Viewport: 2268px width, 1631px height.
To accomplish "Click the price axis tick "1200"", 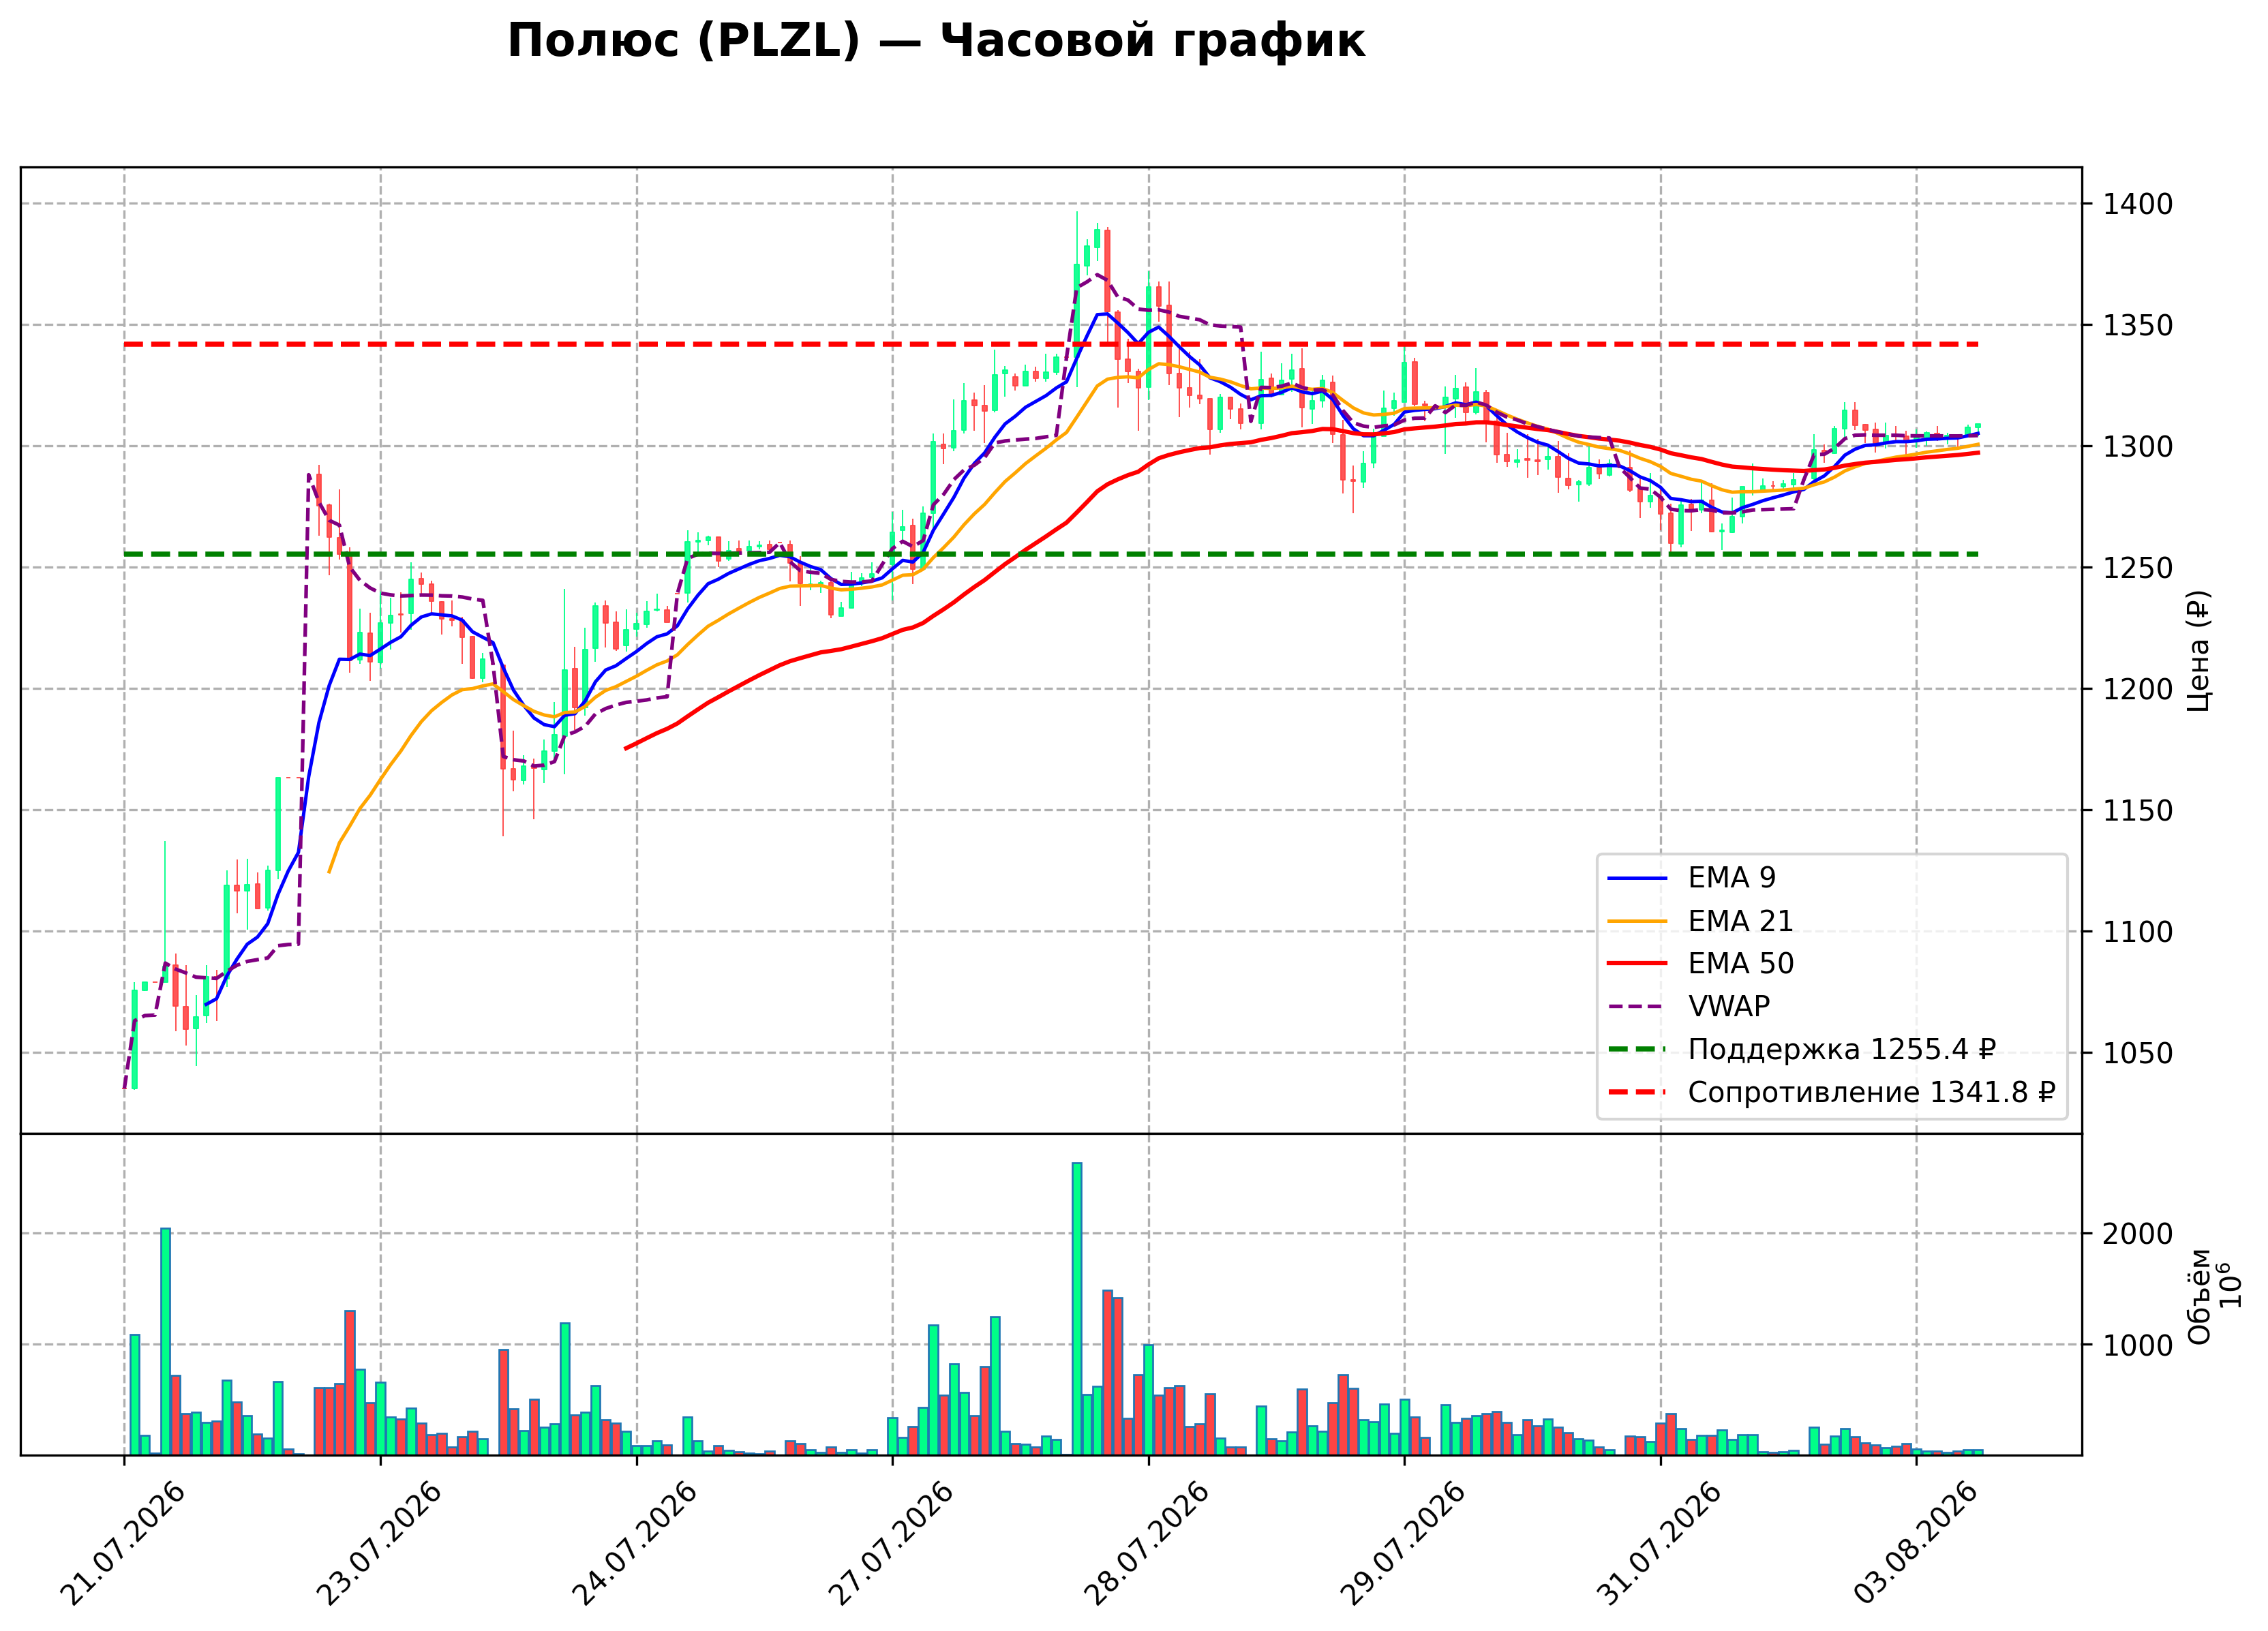I will [2137, 689].
